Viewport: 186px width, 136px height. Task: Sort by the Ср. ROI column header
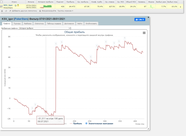click(x=120, y=2)
